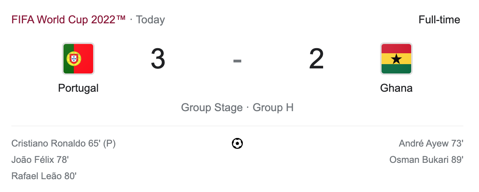Click the Full-time match status

pyautogui.click(x=439, y=20)
